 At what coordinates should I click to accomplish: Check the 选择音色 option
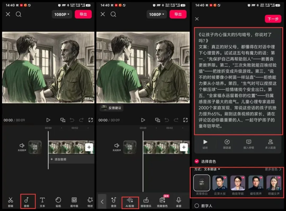(196, 161)
